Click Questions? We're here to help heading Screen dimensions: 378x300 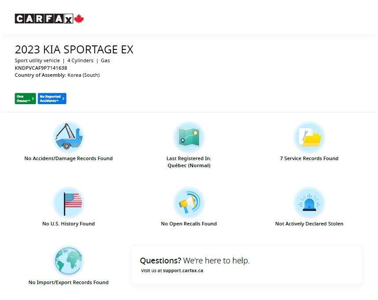coord(195,260)
